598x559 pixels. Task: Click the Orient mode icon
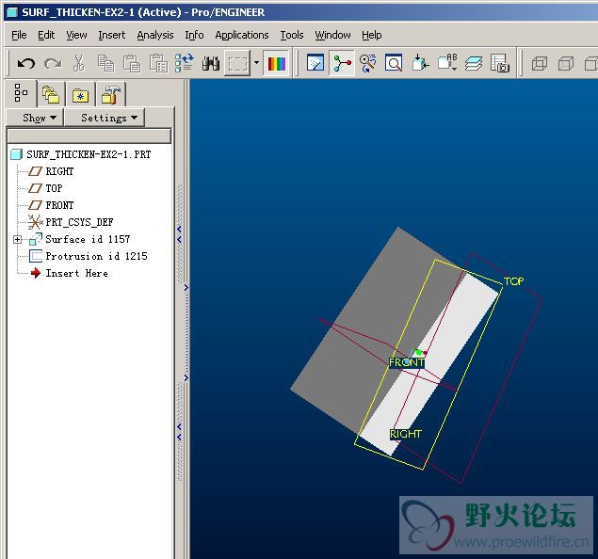click(x=368, y=63)
